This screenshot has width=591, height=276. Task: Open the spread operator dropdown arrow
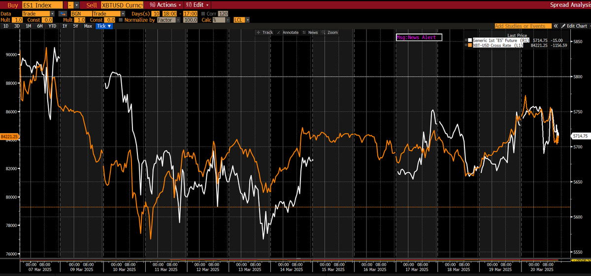pos(77,5)
